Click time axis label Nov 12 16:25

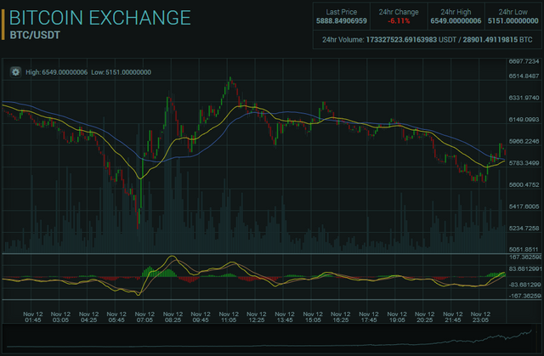click(341, 317)
